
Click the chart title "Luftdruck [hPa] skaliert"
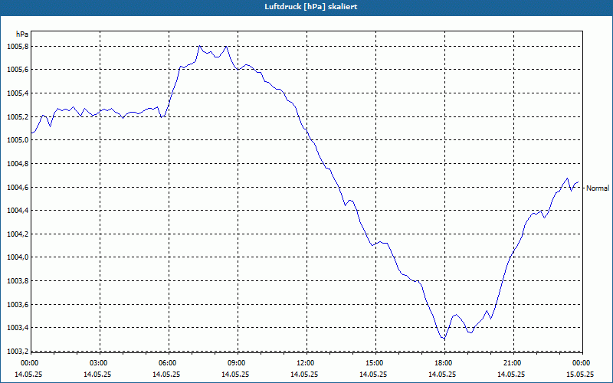tap(311, 7)
